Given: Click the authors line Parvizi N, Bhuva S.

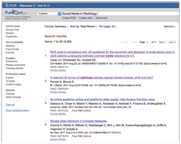Looking at the screenshot, I should [62, 82].
